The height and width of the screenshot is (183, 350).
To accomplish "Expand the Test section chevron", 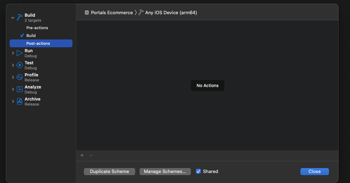I will pos(13,65).
